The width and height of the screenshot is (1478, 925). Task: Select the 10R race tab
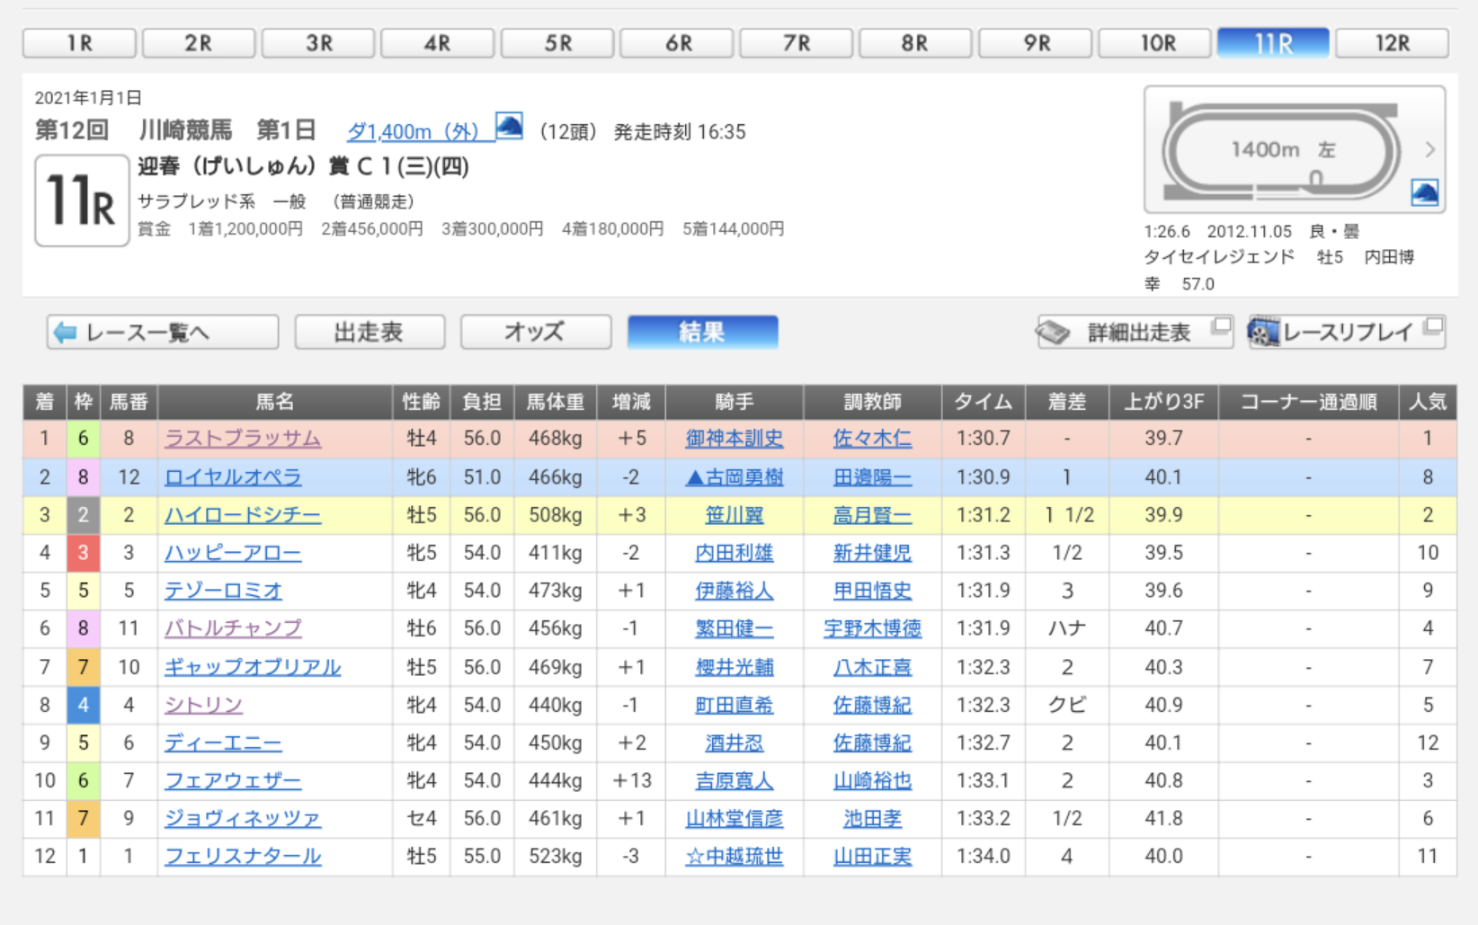[1157, 43]
